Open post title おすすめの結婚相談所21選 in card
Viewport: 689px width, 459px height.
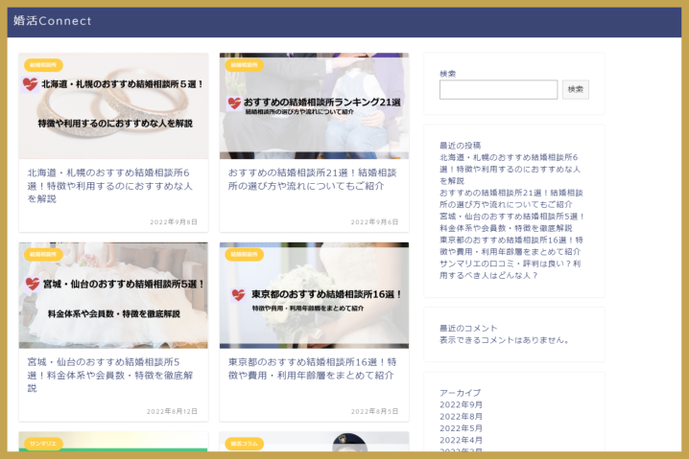(312, 179)
